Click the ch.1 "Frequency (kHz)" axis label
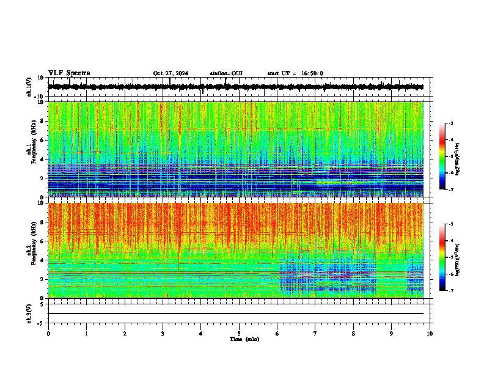 [x=34, y=142]
